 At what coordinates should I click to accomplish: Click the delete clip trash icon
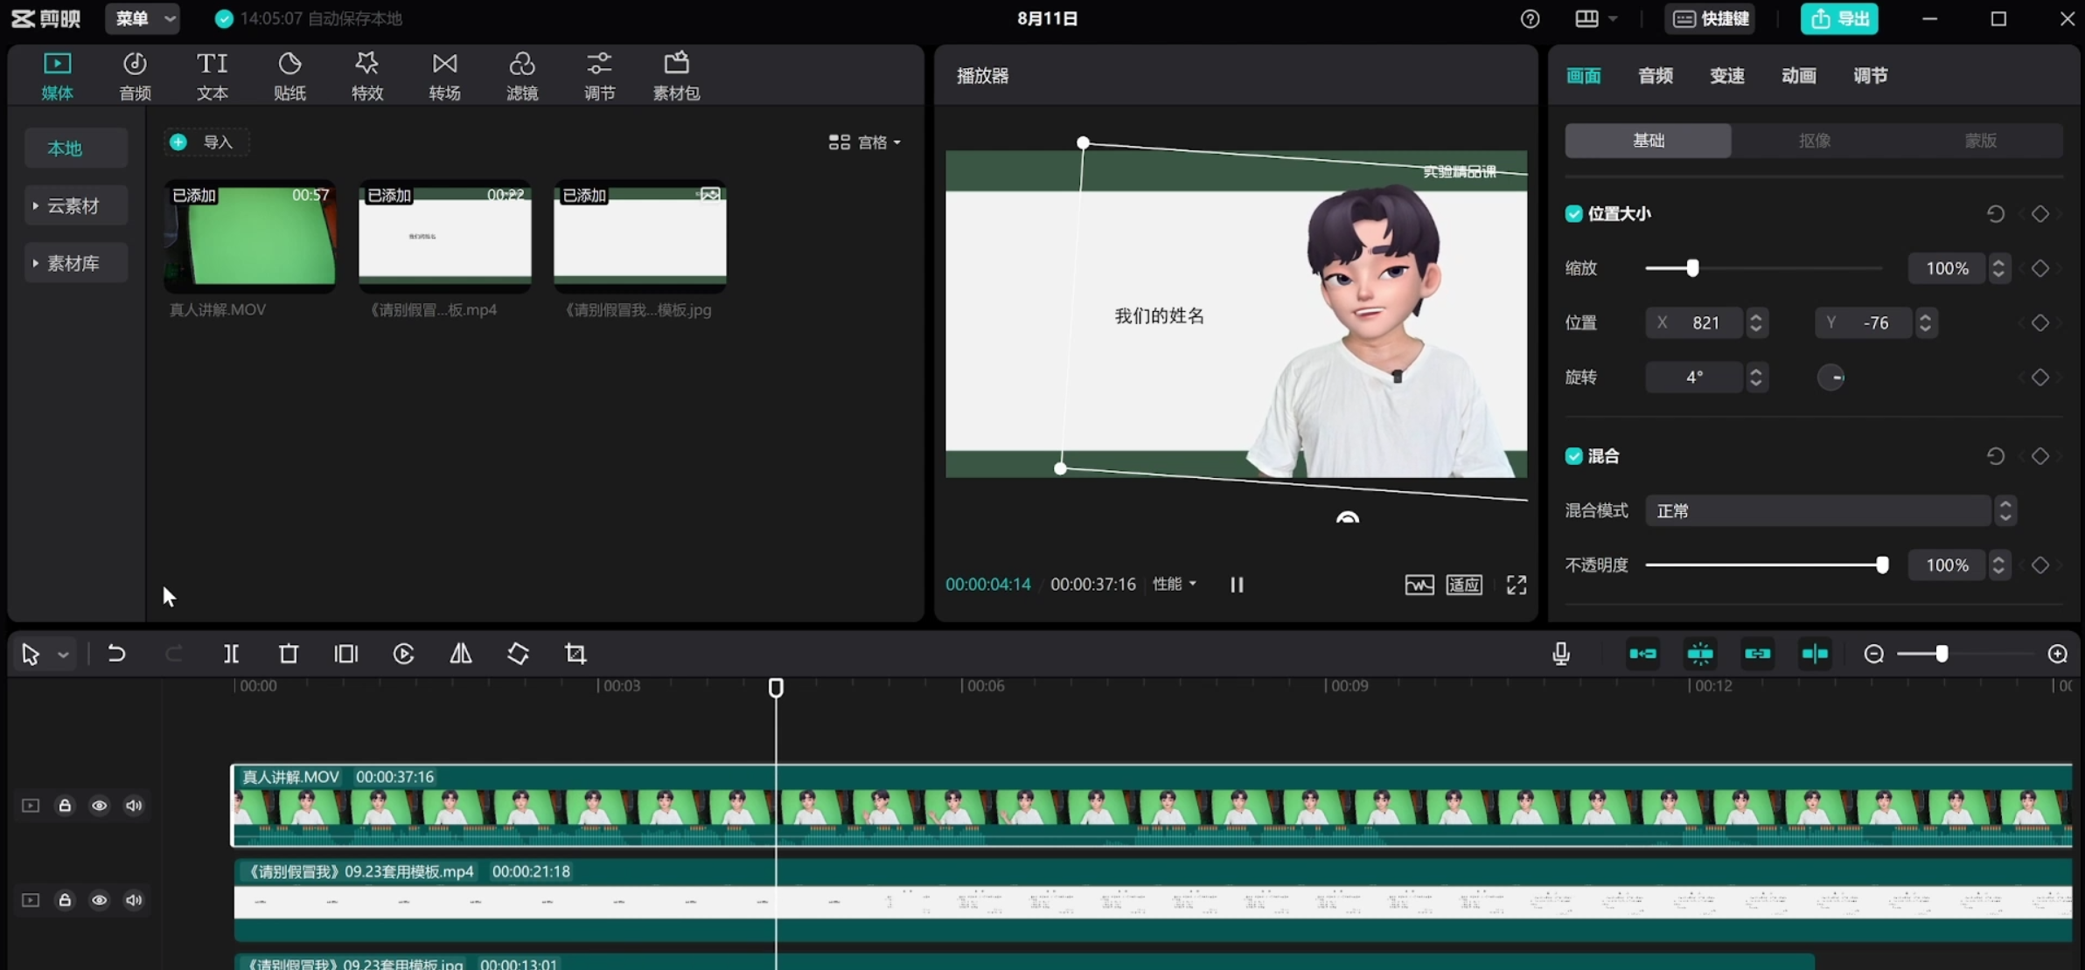coord(289,654)
